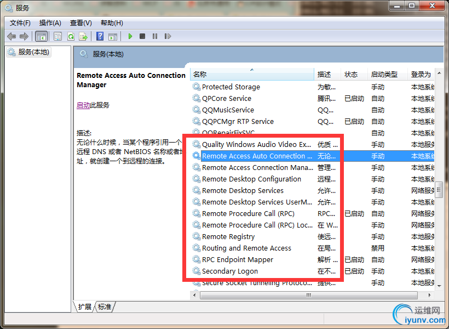Select the QQMusicService row
449x329 pixels.
(313, 110)
